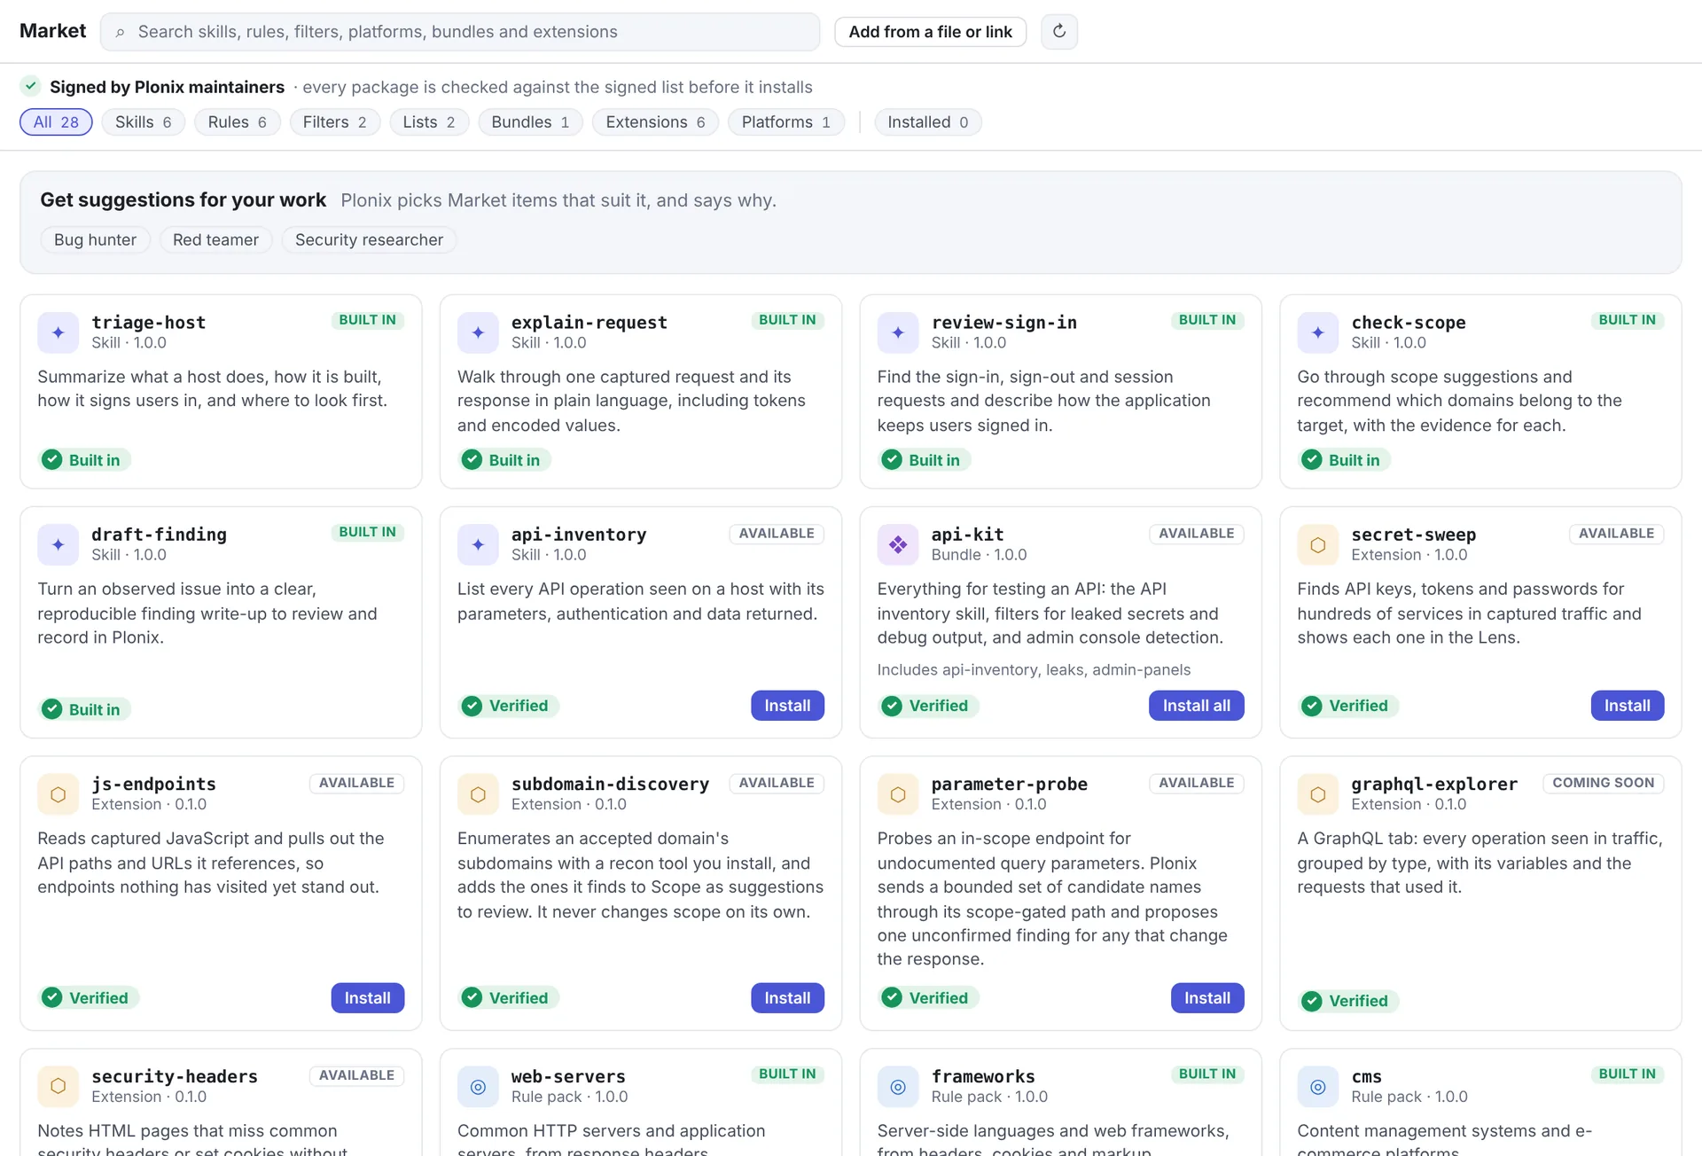Switch to the Filters tab

coord(334,122)
